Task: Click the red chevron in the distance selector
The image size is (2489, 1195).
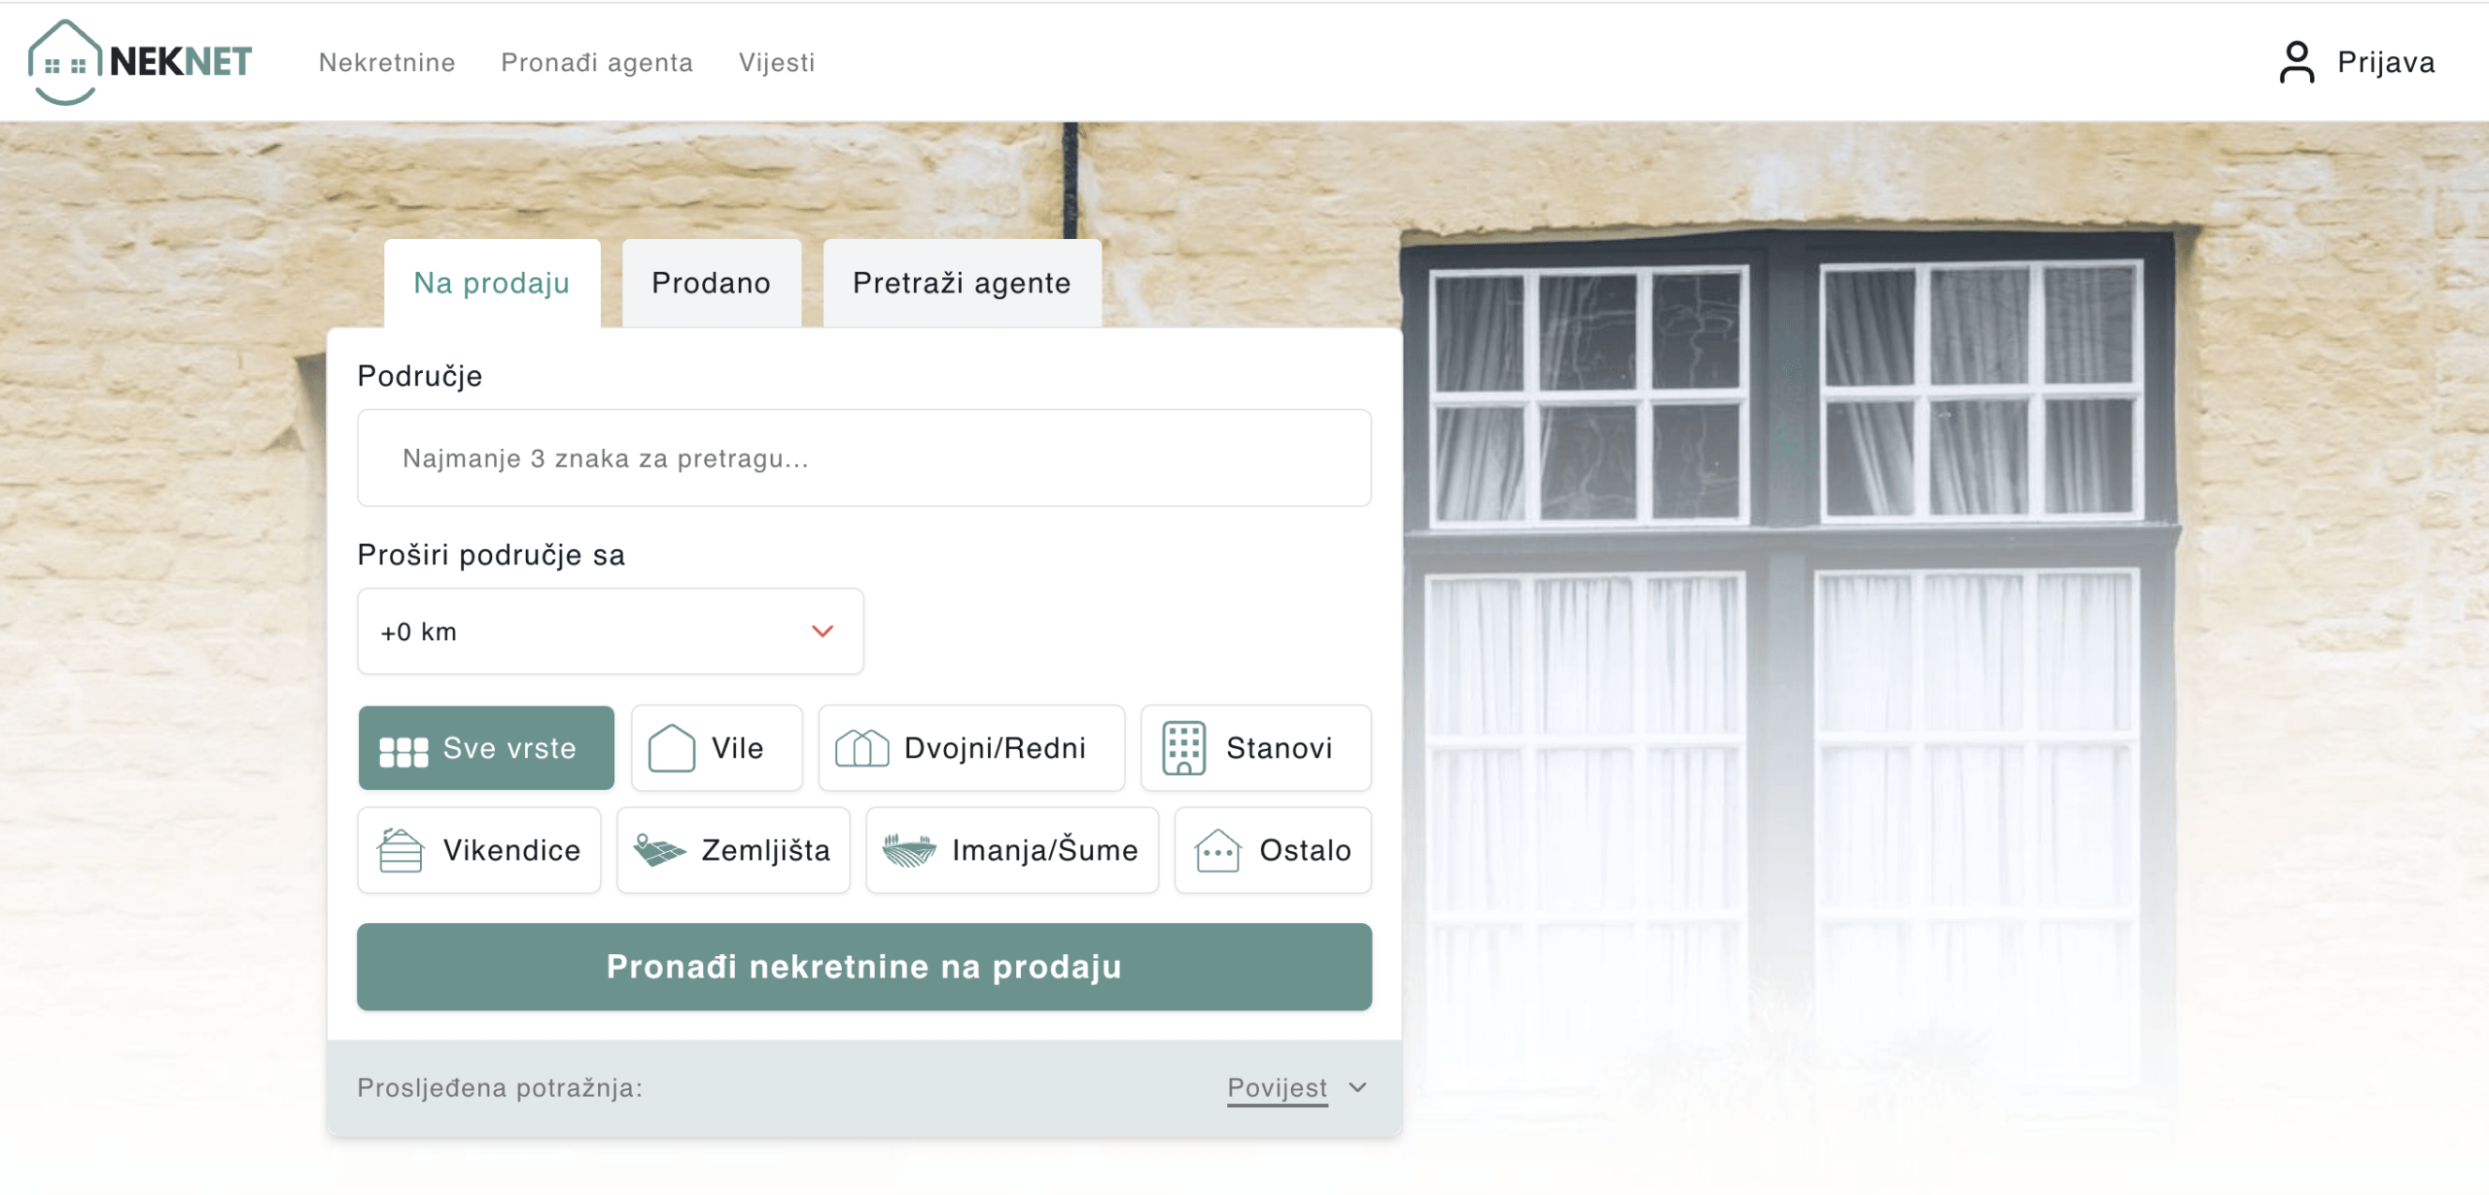Action: point(823,632)
